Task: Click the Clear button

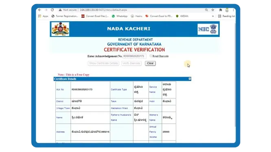Action: [150, 63]
